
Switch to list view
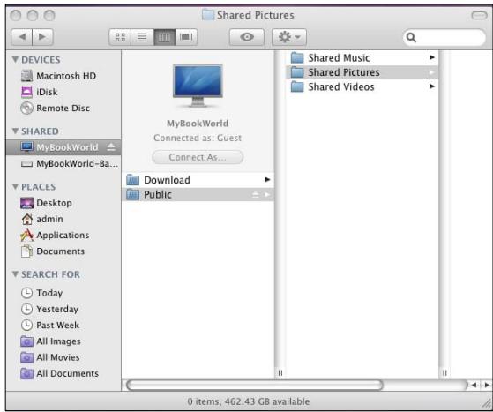coord(142,37)
